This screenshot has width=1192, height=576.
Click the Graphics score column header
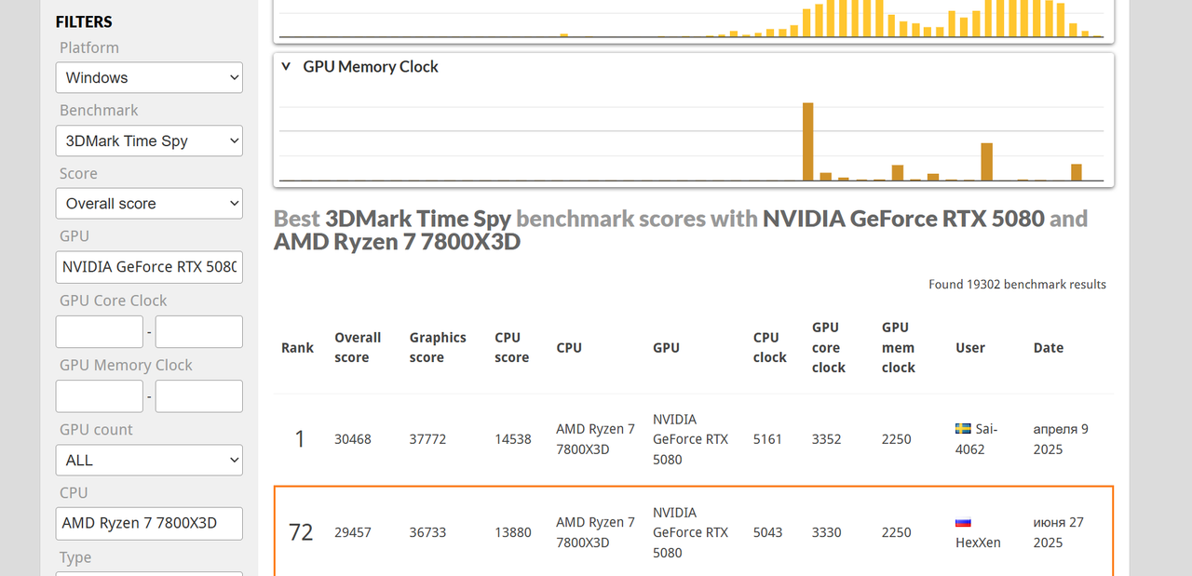[438, 347]
